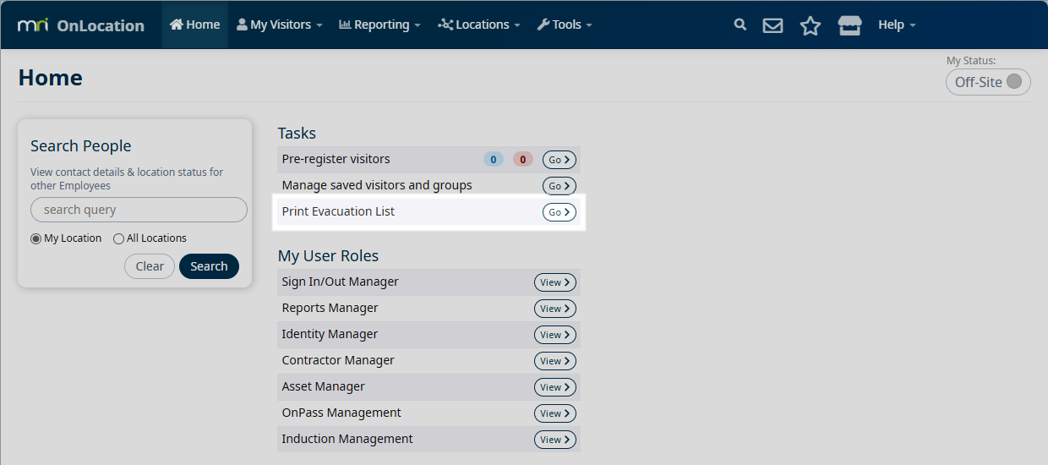
Task: Click the blue pre-register count badge
Action: pos(493,160)
